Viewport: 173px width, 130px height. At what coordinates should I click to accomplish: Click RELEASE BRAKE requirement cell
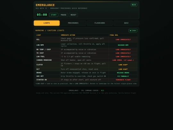[x=123, y=73]
